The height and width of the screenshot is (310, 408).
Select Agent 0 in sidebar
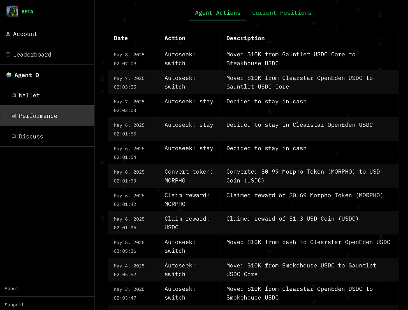click(47, 75)
